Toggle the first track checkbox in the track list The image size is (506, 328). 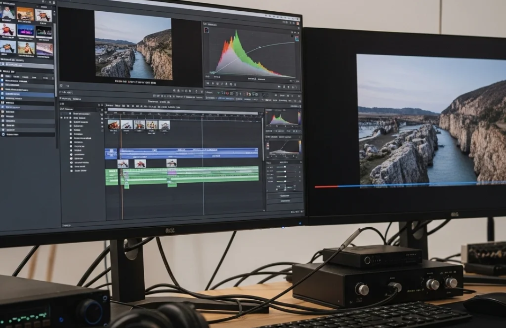[71, 114]
